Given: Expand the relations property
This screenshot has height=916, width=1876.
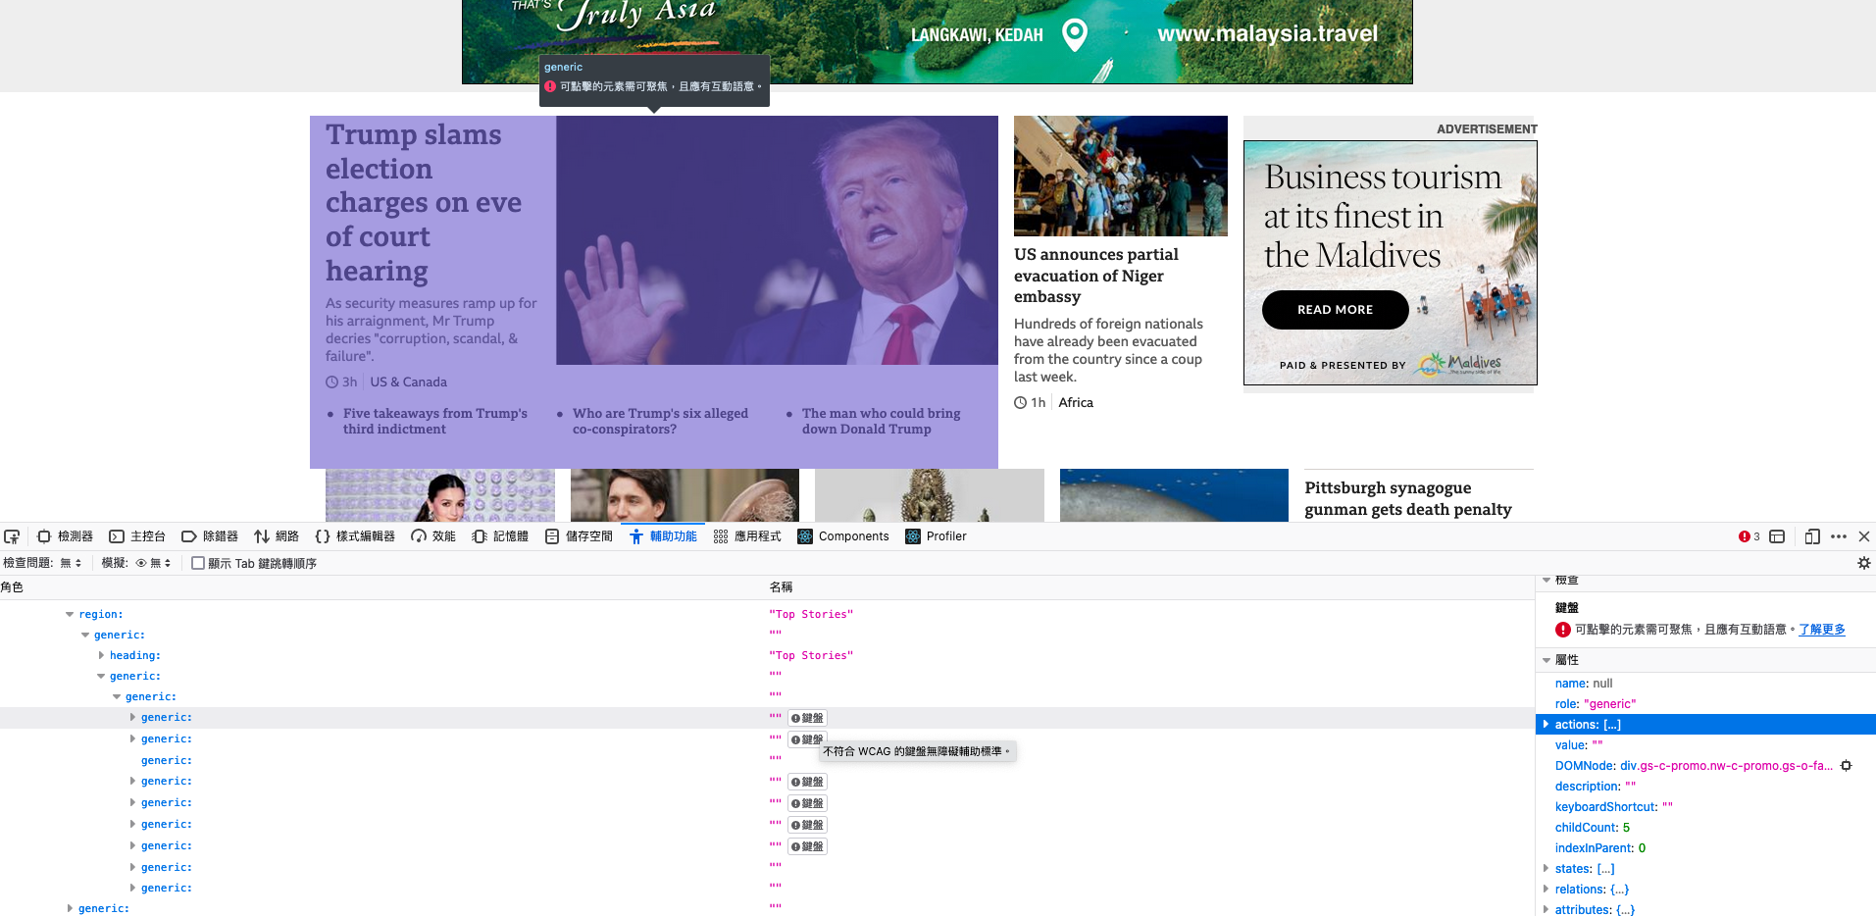Looking at the screenshot, I should 1546,890.
